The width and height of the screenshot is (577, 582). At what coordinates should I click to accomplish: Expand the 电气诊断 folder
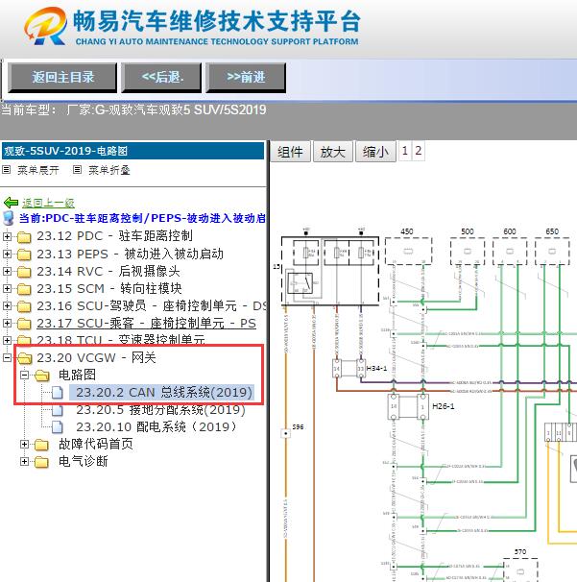(x=24, y=462)
